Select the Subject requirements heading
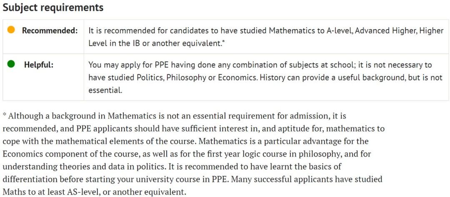This screenshot has height=197, width=450. click(53, 7)
